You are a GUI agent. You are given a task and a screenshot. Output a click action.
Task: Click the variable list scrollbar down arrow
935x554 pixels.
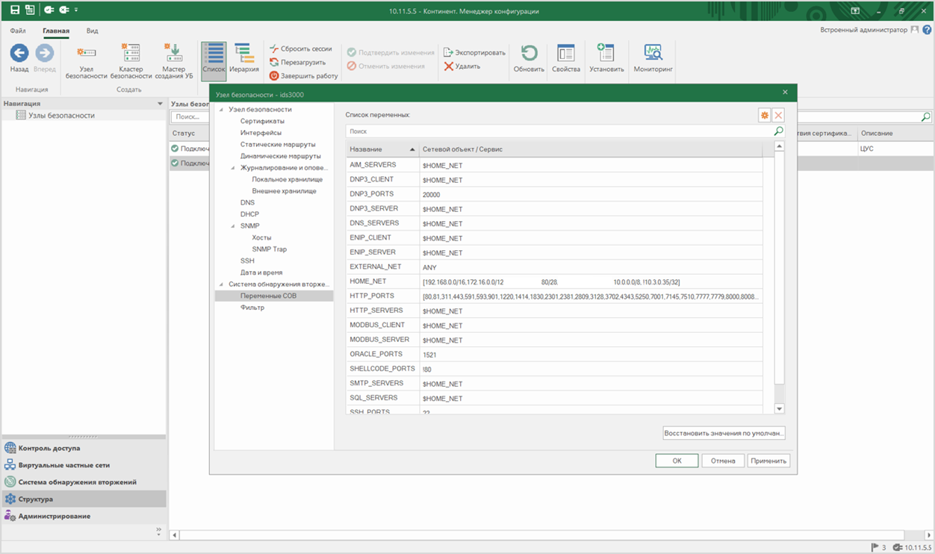click(780, 408)
